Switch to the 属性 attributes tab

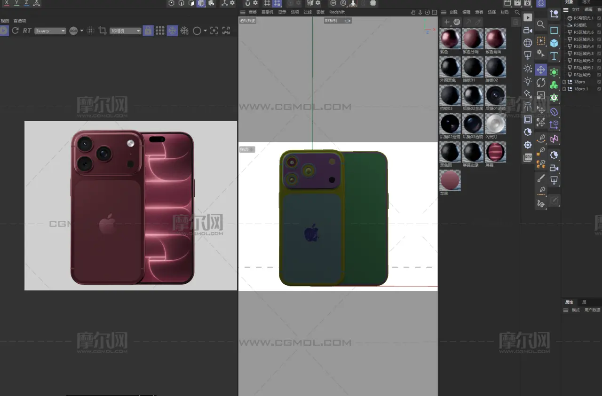pyautogui.click(x=569, y=302)
